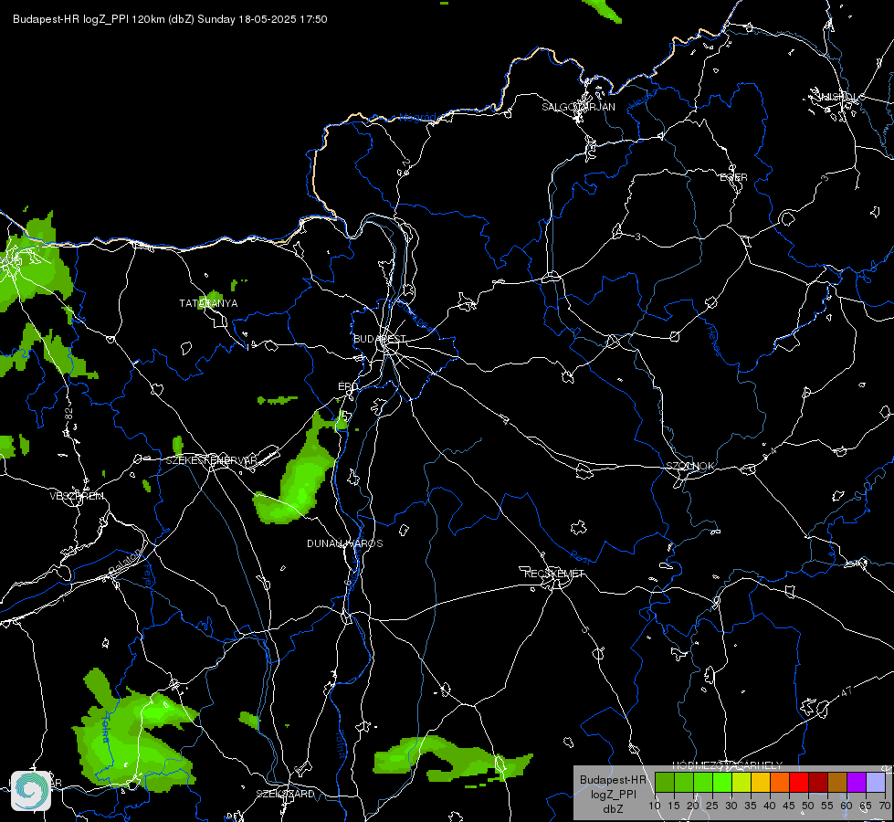Click the VESZPREM city label

point(77,496)
